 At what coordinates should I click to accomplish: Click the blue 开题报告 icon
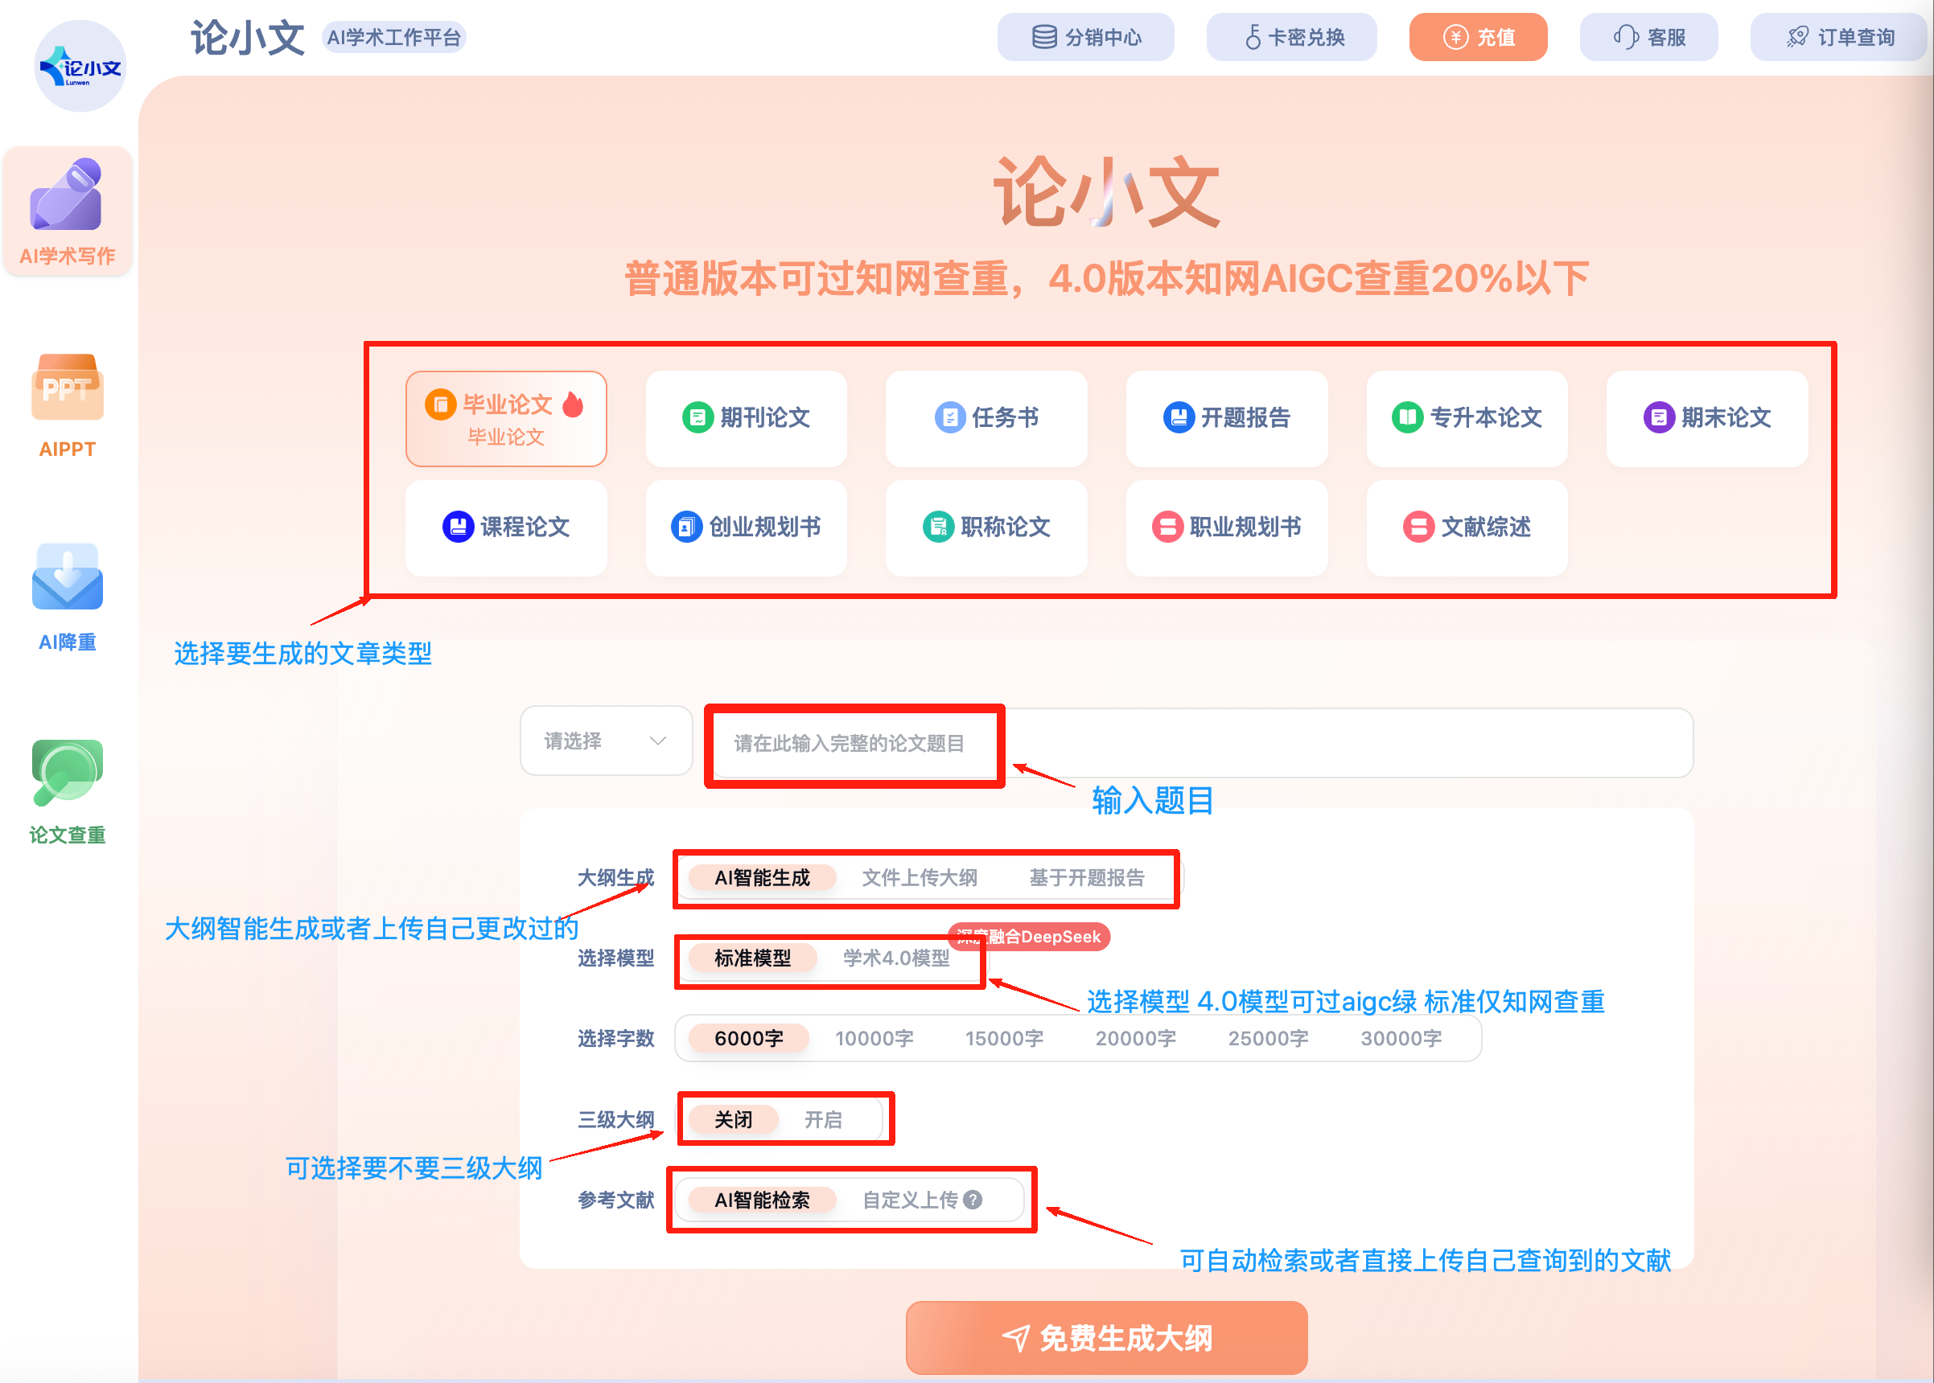1179,417
